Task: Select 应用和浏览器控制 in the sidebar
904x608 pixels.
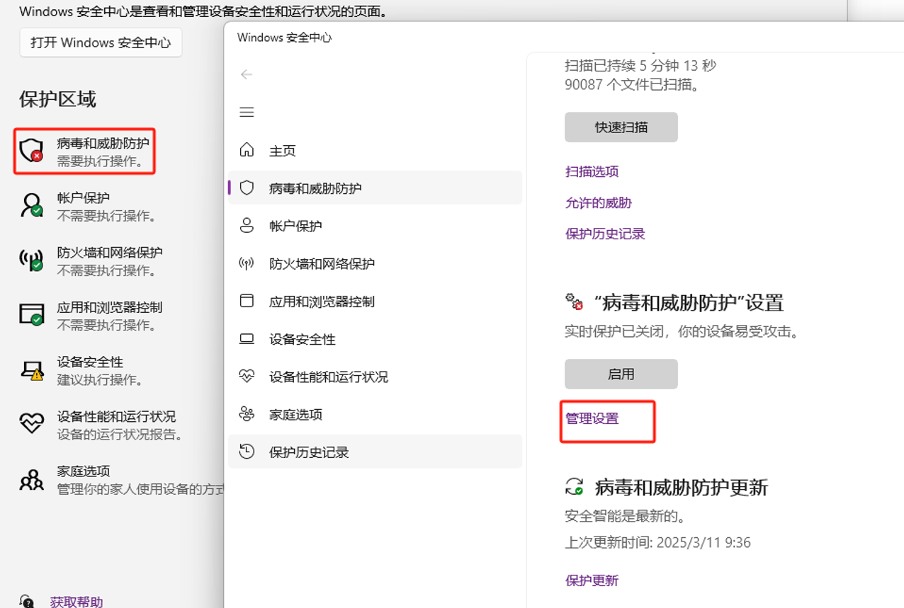Action: click(x=375, y=301)
